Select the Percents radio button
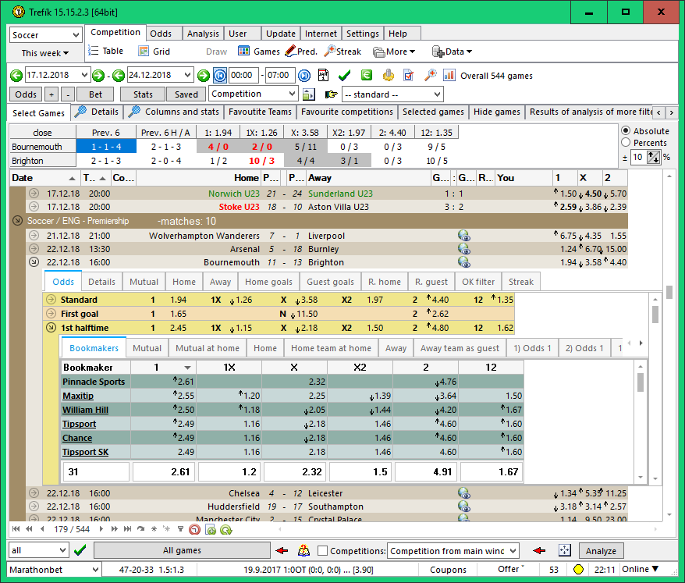This screenshot has height=583, width=685. pyautogui.click(x=625, y=143)
